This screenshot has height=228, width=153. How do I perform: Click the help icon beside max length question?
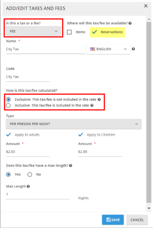71,166
